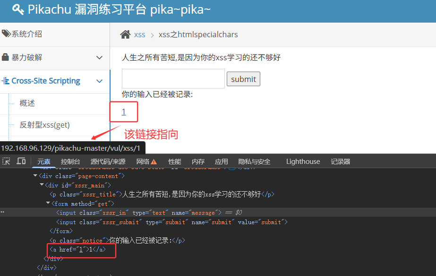The width and height of the screenshot is (436, 276).
Task: Click the recorded link labeled 1
Action: coord(124,112)
